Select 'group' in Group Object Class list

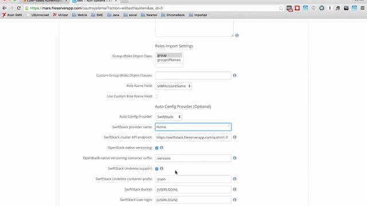[x=169, y=56]
